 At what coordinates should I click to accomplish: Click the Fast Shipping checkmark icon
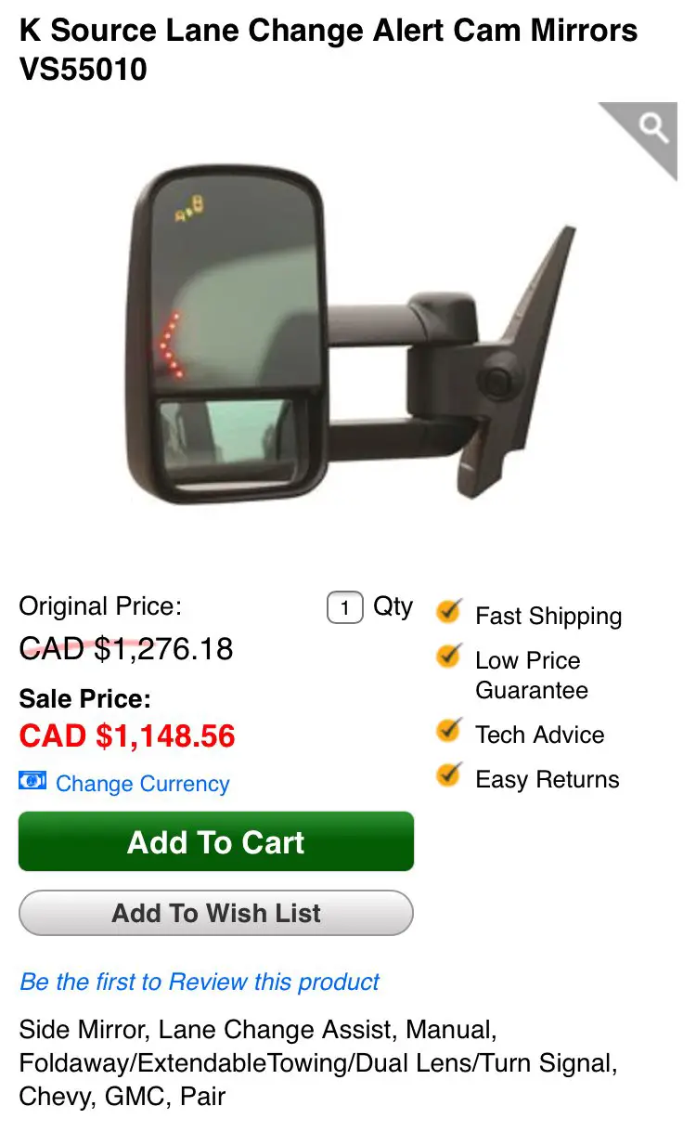[x=449, y=612]
